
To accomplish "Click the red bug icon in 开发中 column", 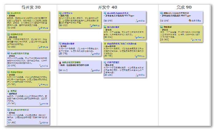I will (60, 62).
